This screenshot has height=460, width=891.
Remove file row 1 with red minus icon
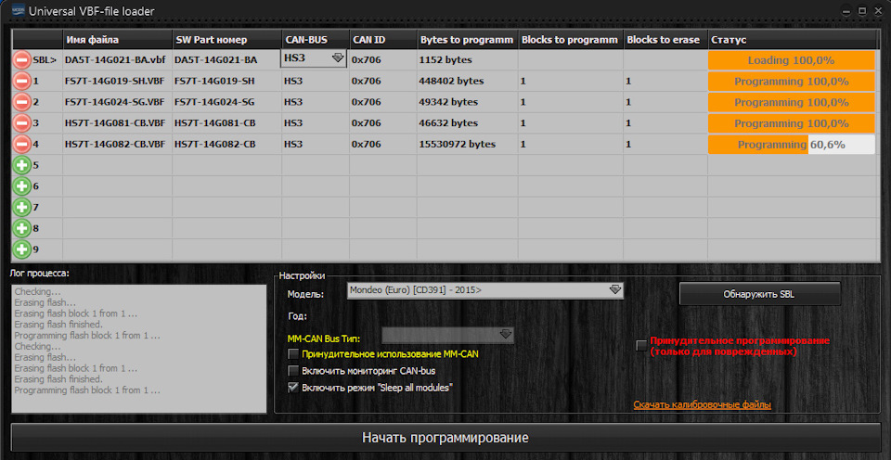[21, 82]
